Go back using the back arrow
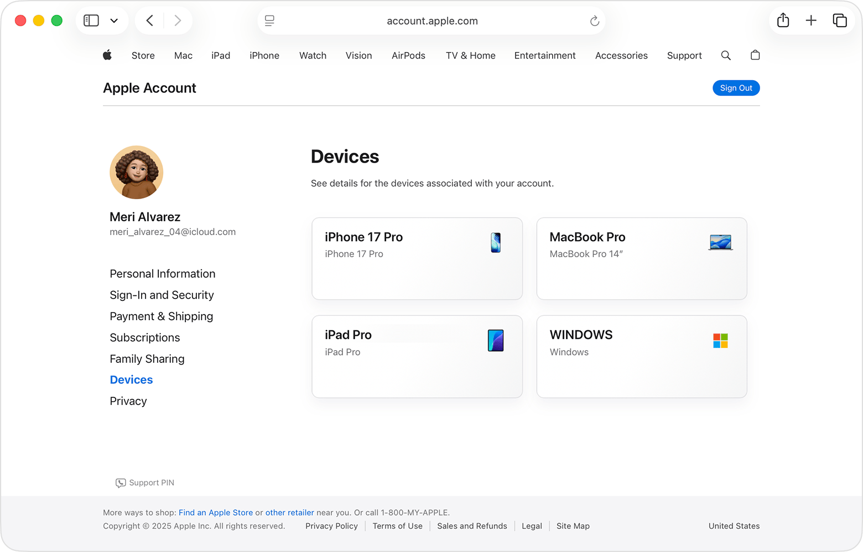The height and width of the screenshot is (552, 863). (149, 20)
